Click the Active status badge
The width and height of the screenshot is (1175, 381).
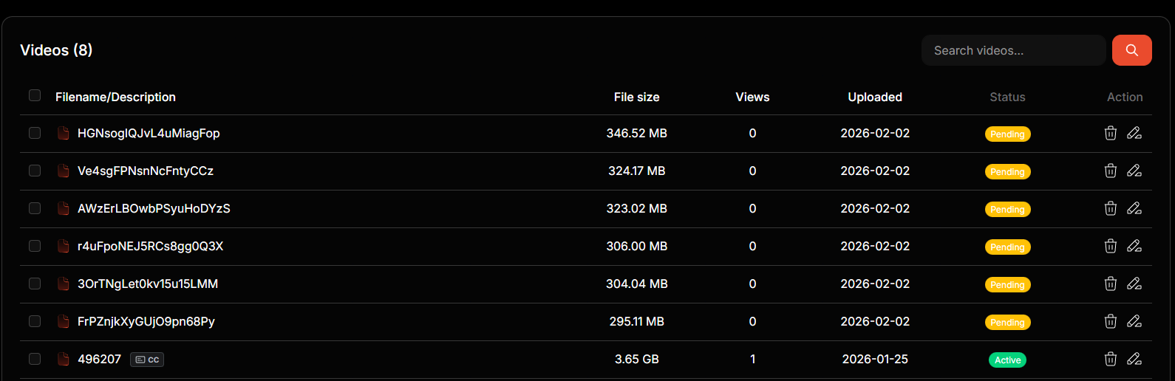pos(1007,360)
